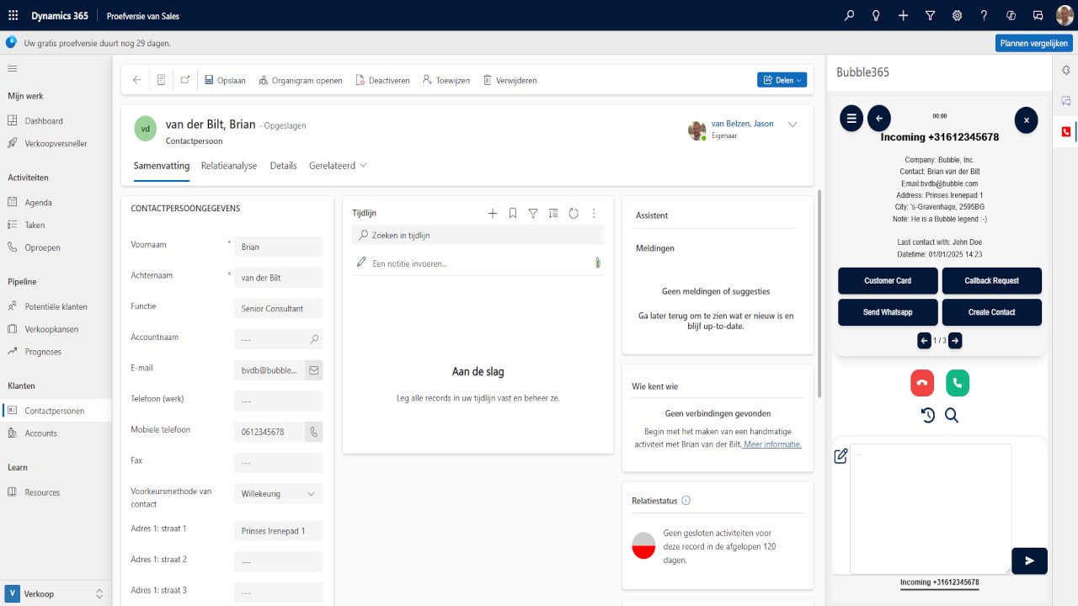Open timeline more options three dots
Viewport: 1078px width, 606px height.
[594, 214]
